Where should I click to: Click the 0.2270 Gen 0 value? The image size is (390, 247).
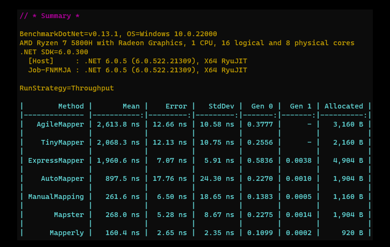(x=260, y=178)
